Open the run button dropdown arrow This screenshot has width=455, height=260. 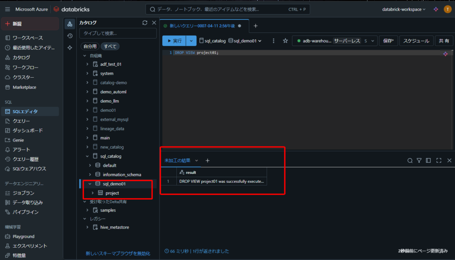(x=191, y=41)
